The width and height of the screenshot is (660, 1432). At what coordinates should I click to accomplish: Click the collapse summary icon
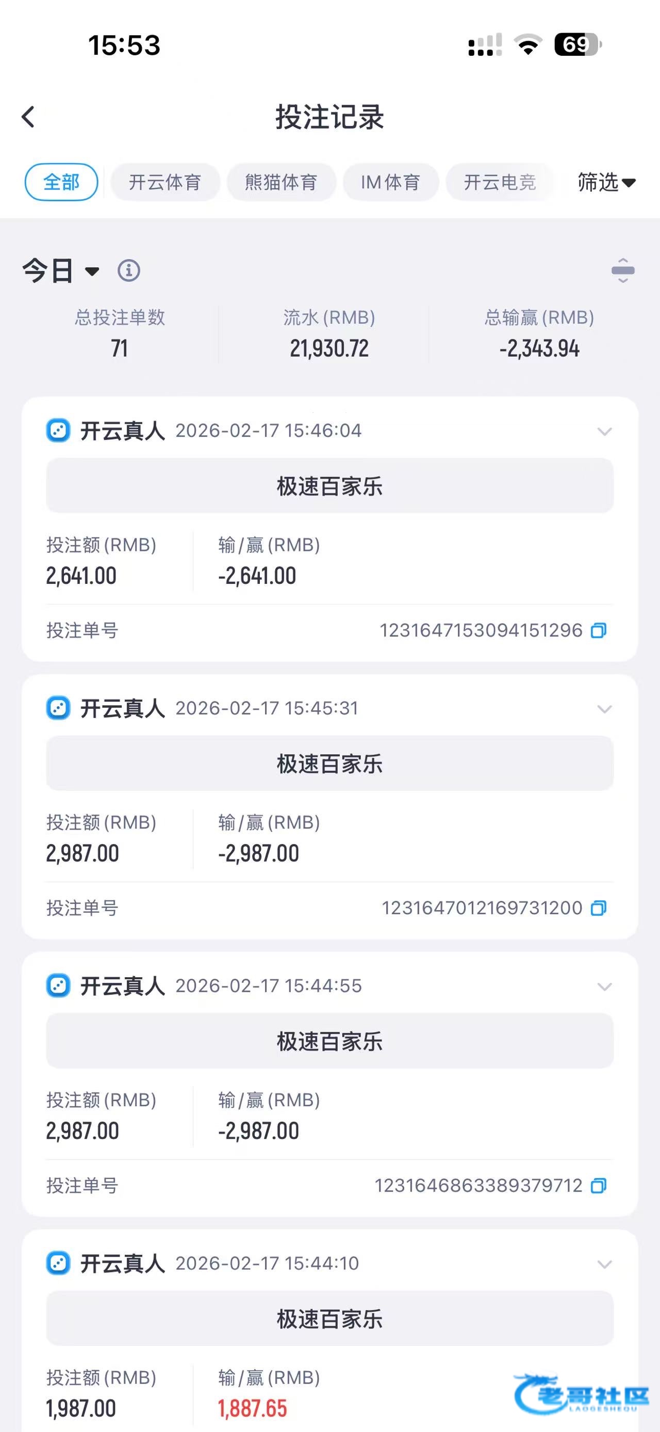pos(623,271)
